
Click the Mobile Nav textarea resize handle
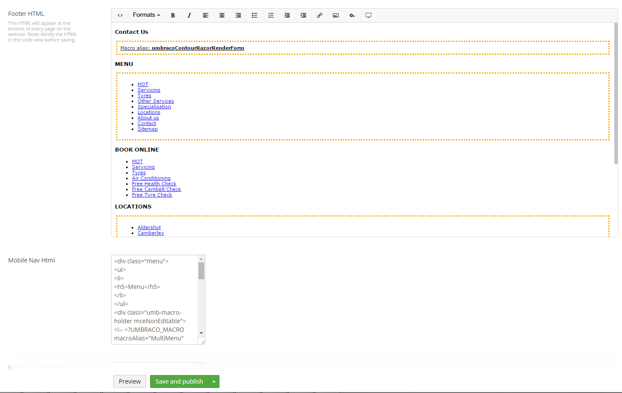(x=202, y=342)
